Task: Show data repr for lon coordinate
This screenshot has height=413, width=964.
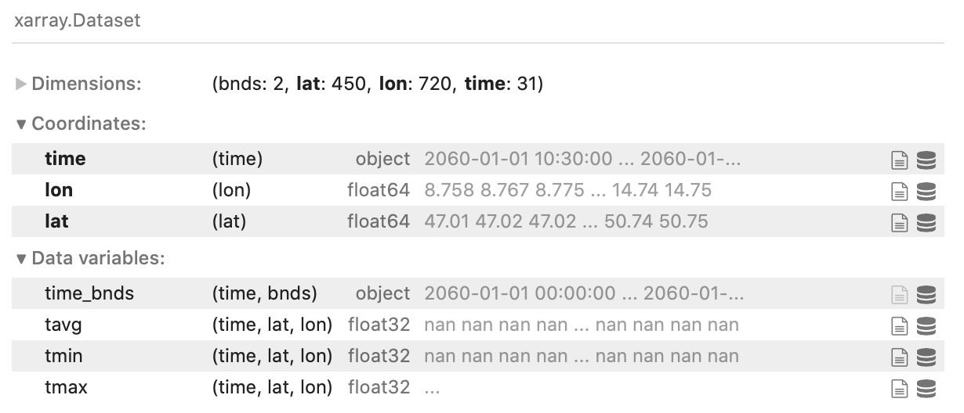Action: coord(926,191)
